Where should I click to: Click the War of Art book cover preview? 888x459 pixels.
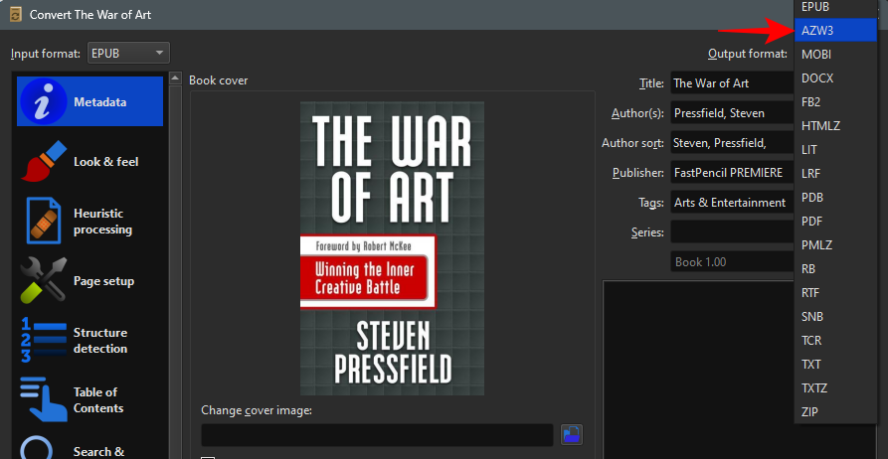click(392, 247)
